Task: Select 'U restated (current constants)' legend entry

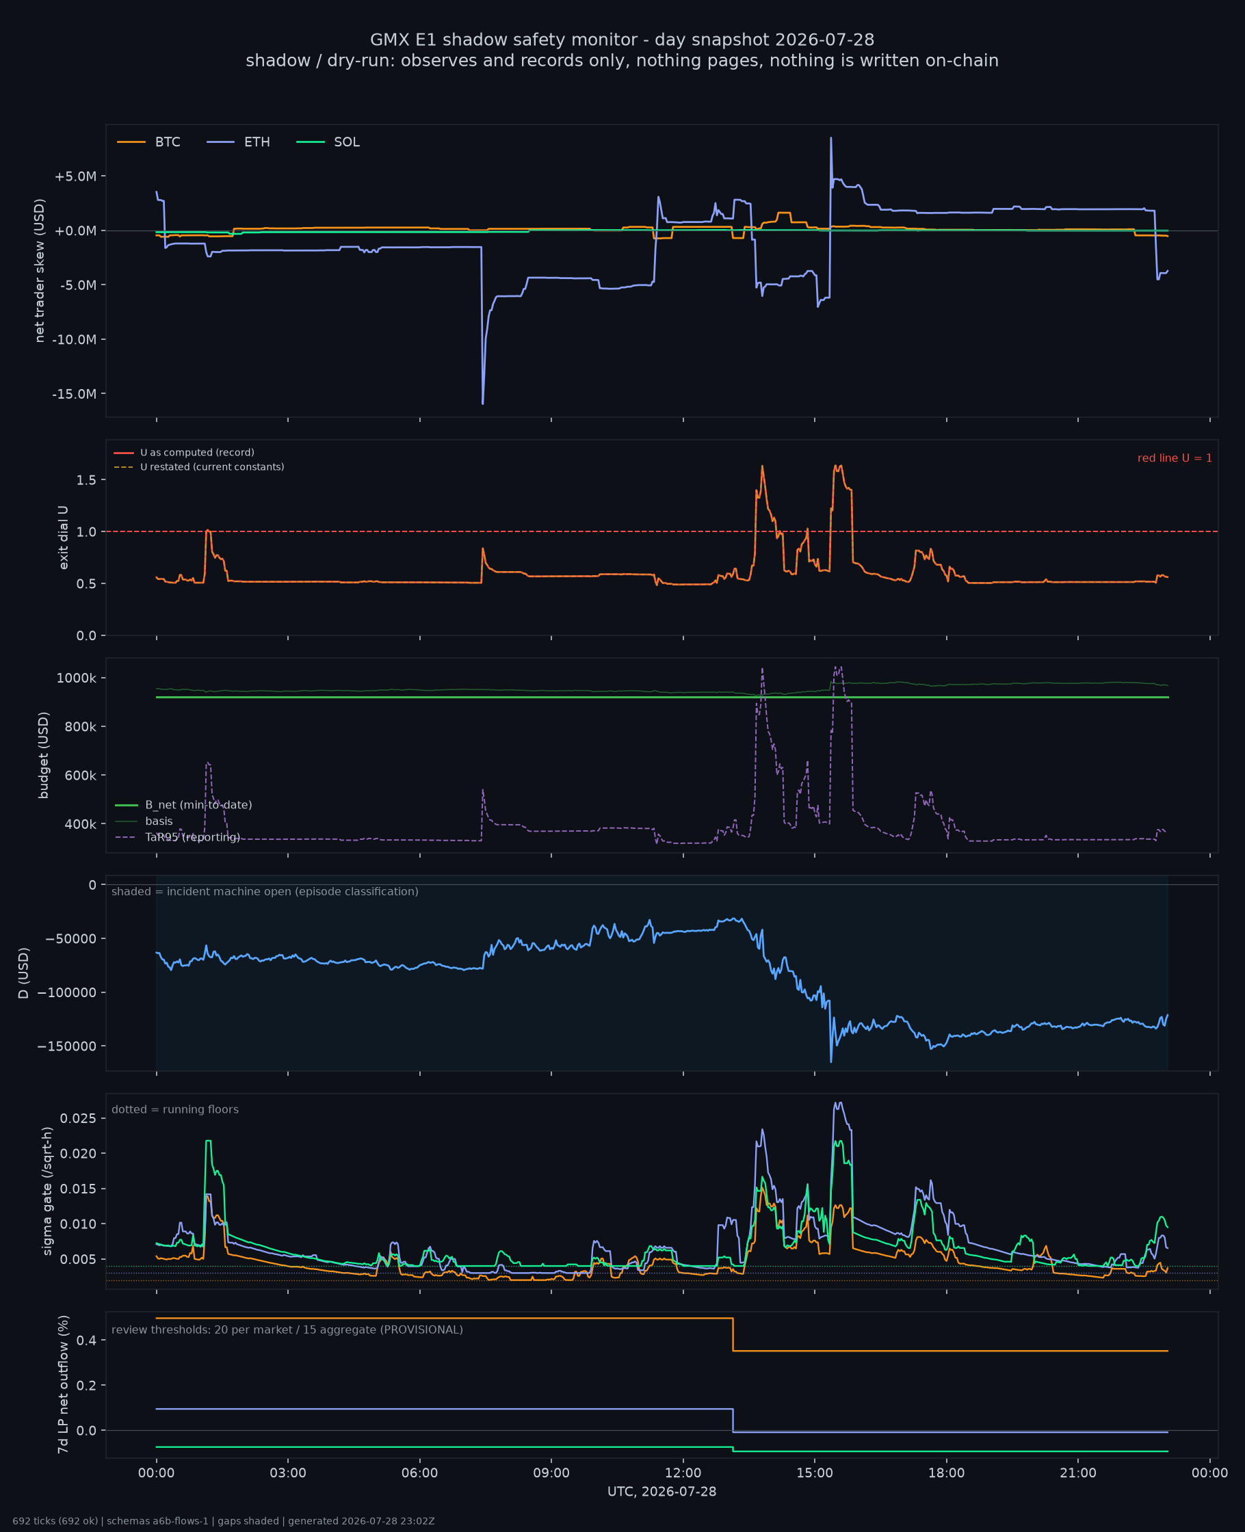Action: pyautogui.click(x=199, y=467)
